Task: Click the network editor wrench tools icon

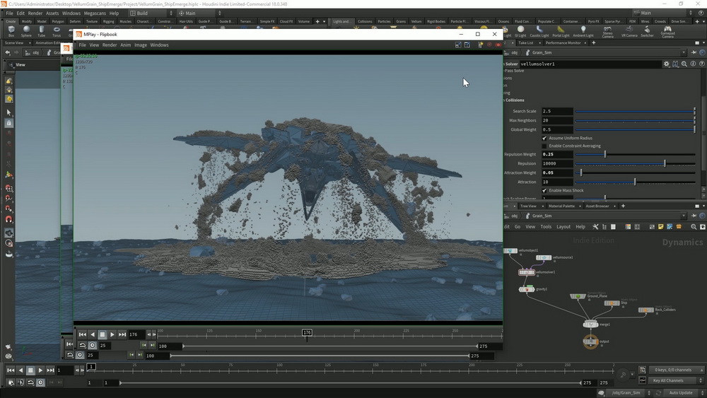Action: 595,227
